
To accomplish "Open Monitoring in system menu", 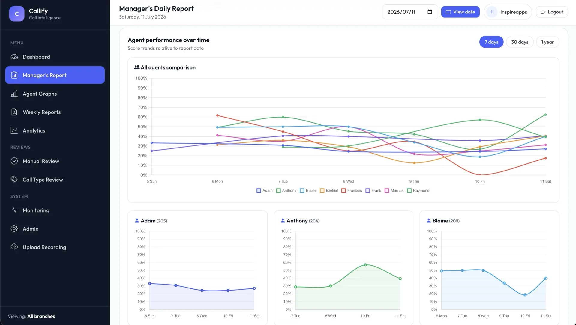I will pos(55,210).
